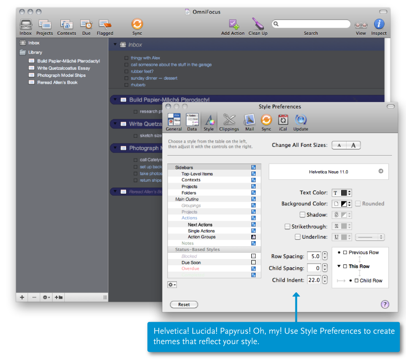406x360 pixels.
Task: Collapse the Write Quetzalcoatlus project in outline
Action: pyautogui.click(x=115, y=123)
